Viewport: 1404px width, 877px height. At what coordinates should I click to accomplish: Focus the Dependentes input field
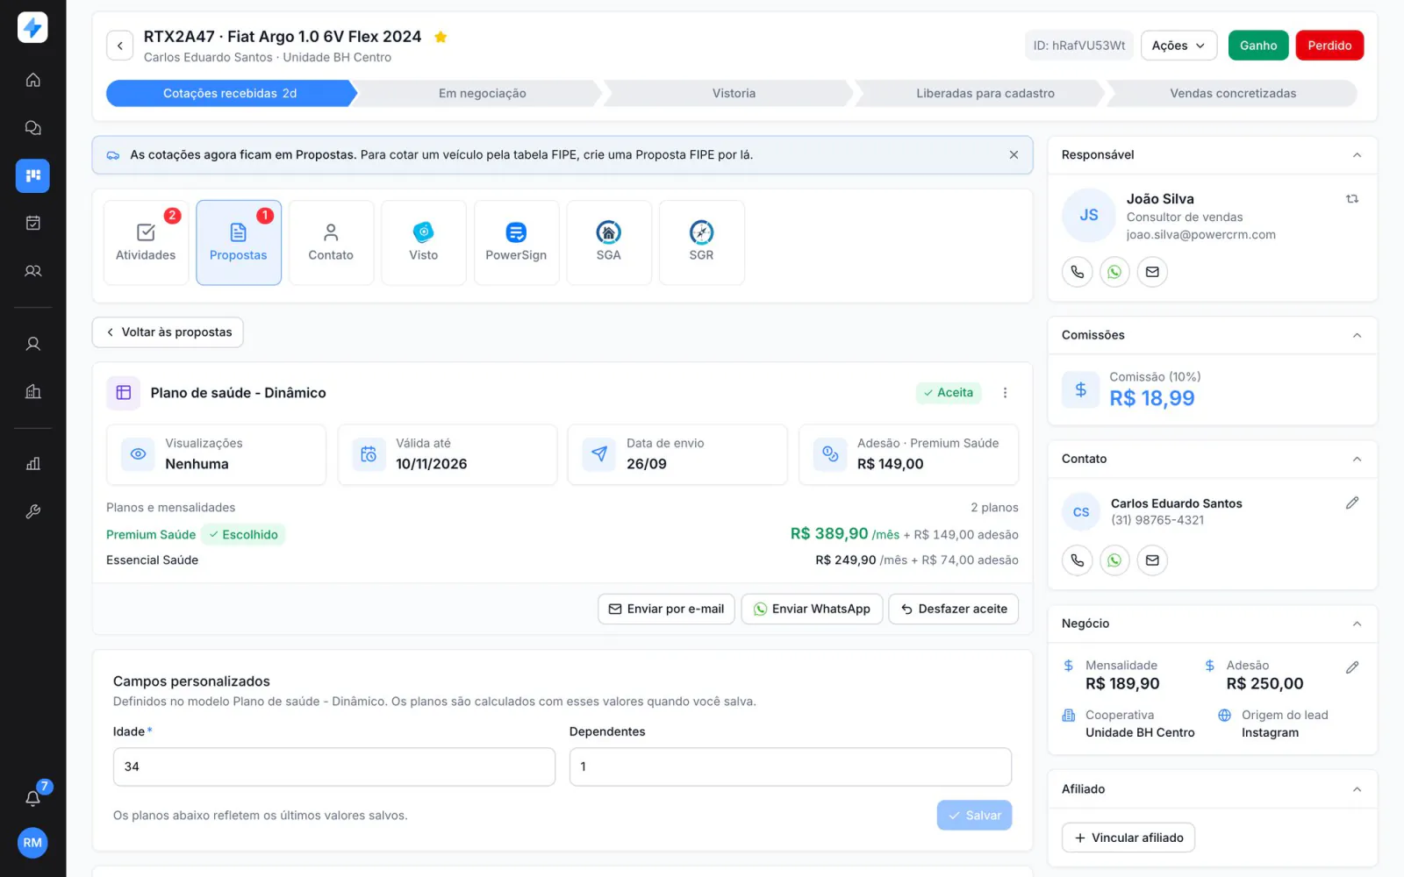pyautogui.click(x=791, y=766)
